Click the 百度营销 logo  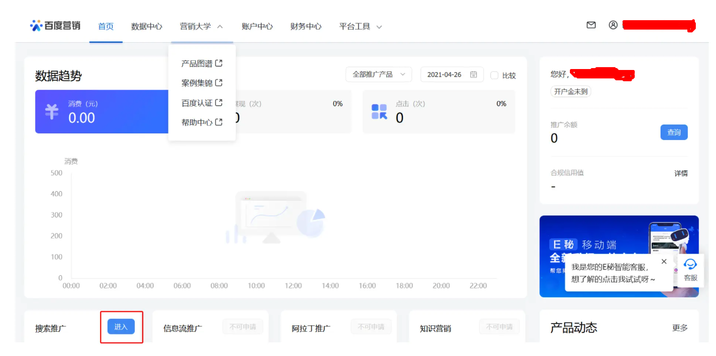pyautogui.click(x=55, y=26)
